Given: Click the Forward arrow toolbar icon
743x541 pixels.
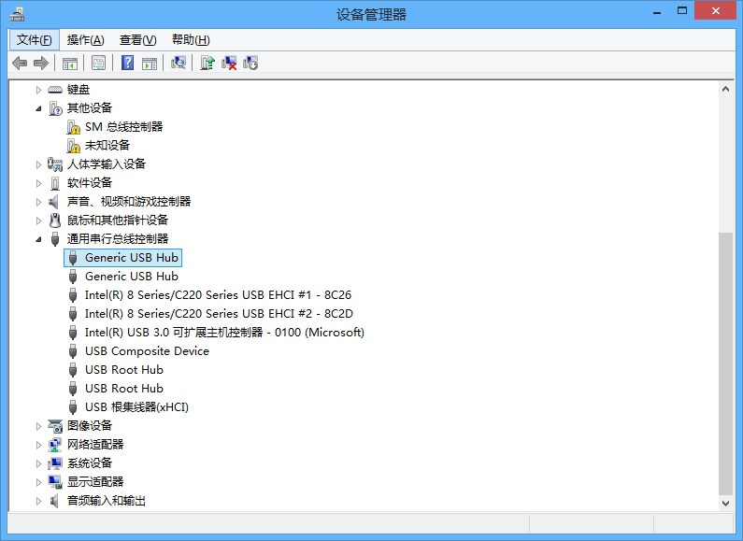Looking at the screenshot, I should [41, 63].
